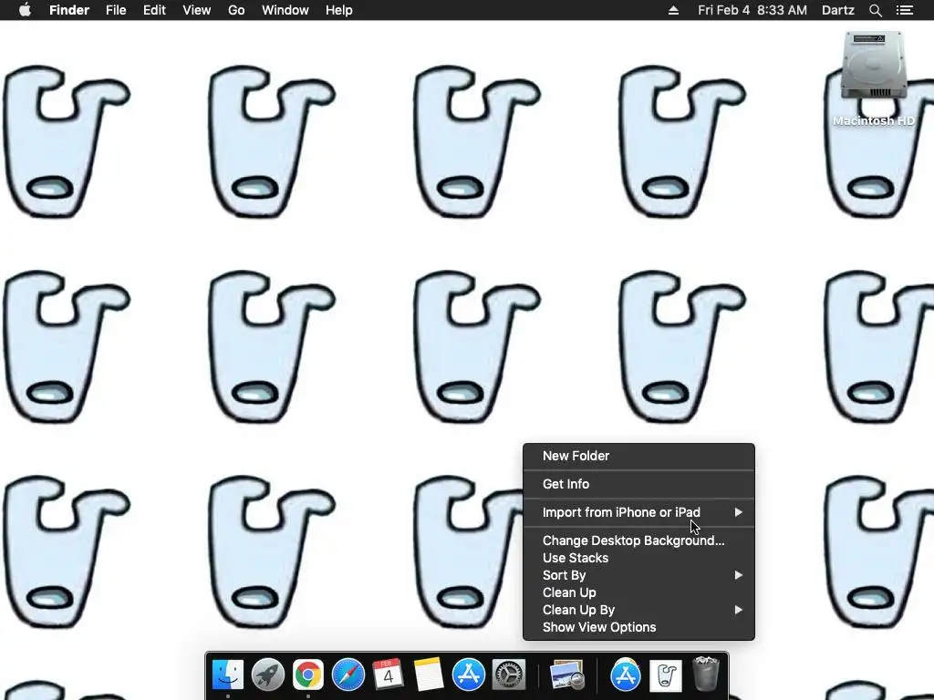Viewport: 934px width, 700px height.
Task: Open the Help menu
Action: pyautogui.click(x=339, y=10)
